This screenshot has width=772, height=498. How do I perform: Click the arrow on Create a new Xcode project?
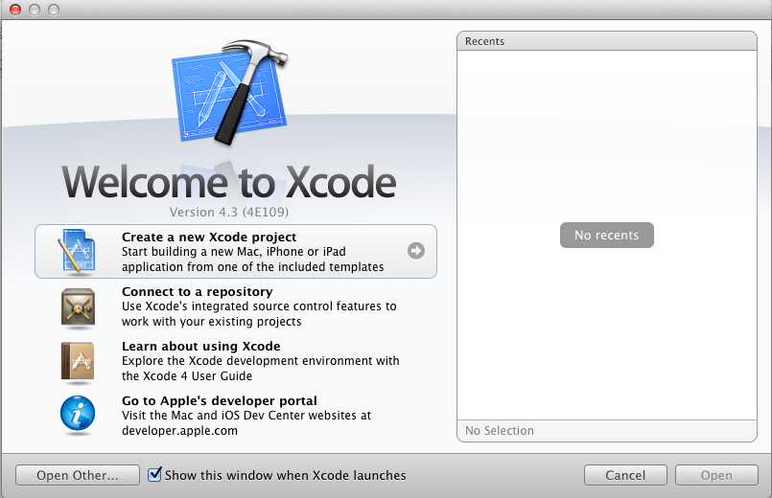416,251
